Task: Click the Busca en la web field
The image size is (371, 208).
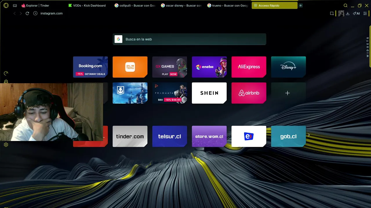Action: 189,39
